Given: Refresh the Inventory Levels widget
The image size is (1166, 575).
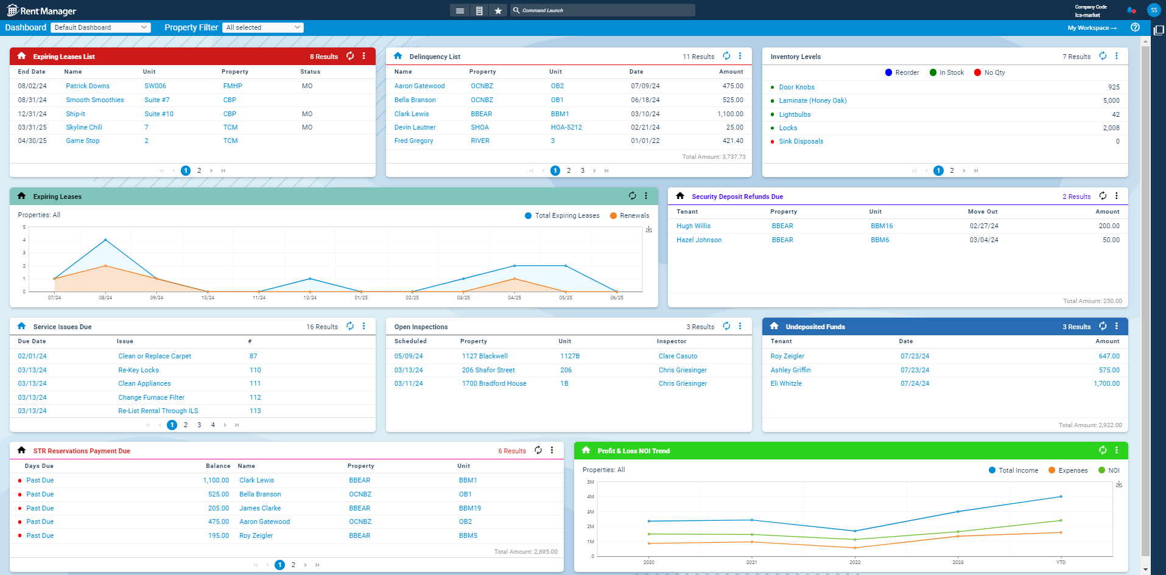Looking at the screenshot, I should 1103,56.
